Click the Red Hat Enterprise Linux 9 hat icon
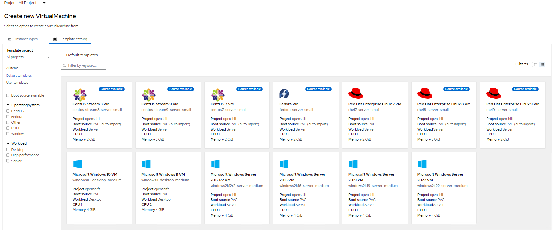553x231 pixels. 493,94
